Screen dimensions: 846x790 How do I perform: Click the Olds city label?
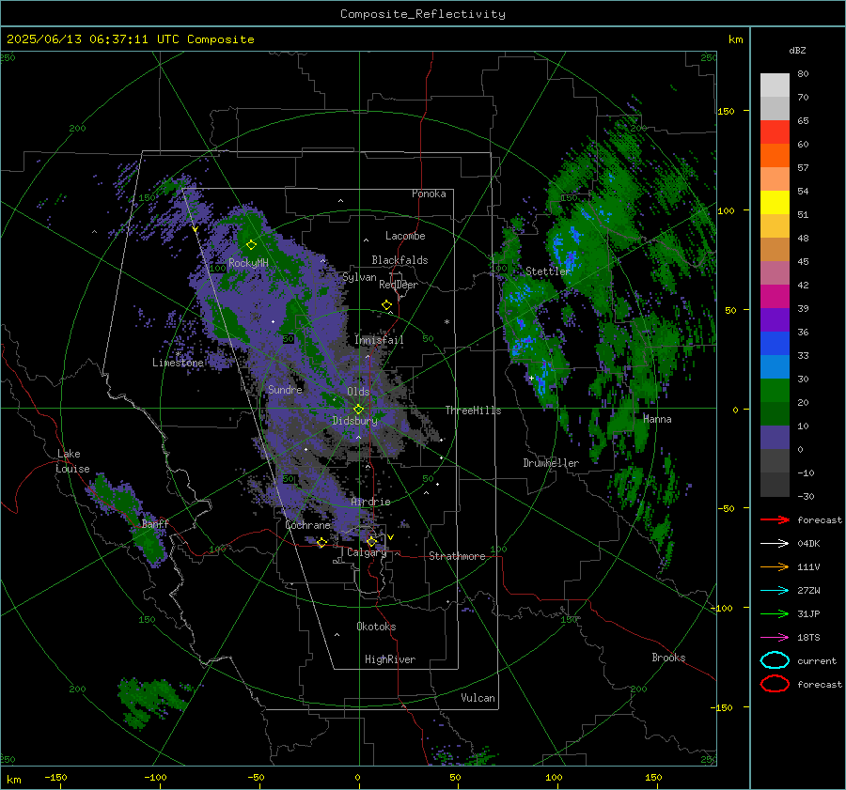[358, 392]
